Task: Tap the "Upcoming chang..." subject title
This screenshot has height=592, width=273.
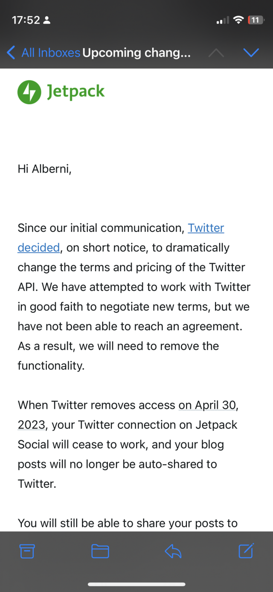Action: click(136, 53)
